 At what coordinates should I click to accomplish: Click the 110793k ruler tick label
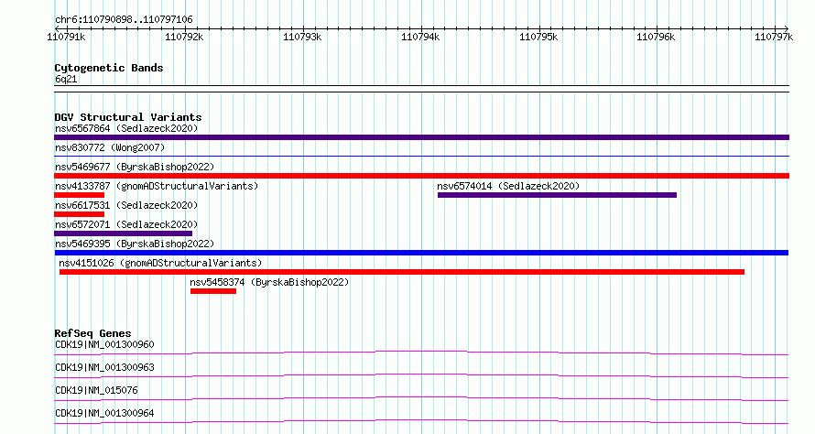click(x=302, y=37)
